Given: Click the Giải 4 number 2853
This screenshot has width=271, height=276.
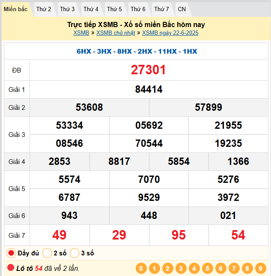Looking at the screenshot, I should coord(60,161).
